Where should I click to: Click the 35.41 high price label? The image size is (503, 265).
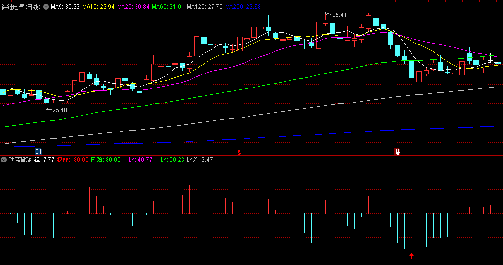339,15
